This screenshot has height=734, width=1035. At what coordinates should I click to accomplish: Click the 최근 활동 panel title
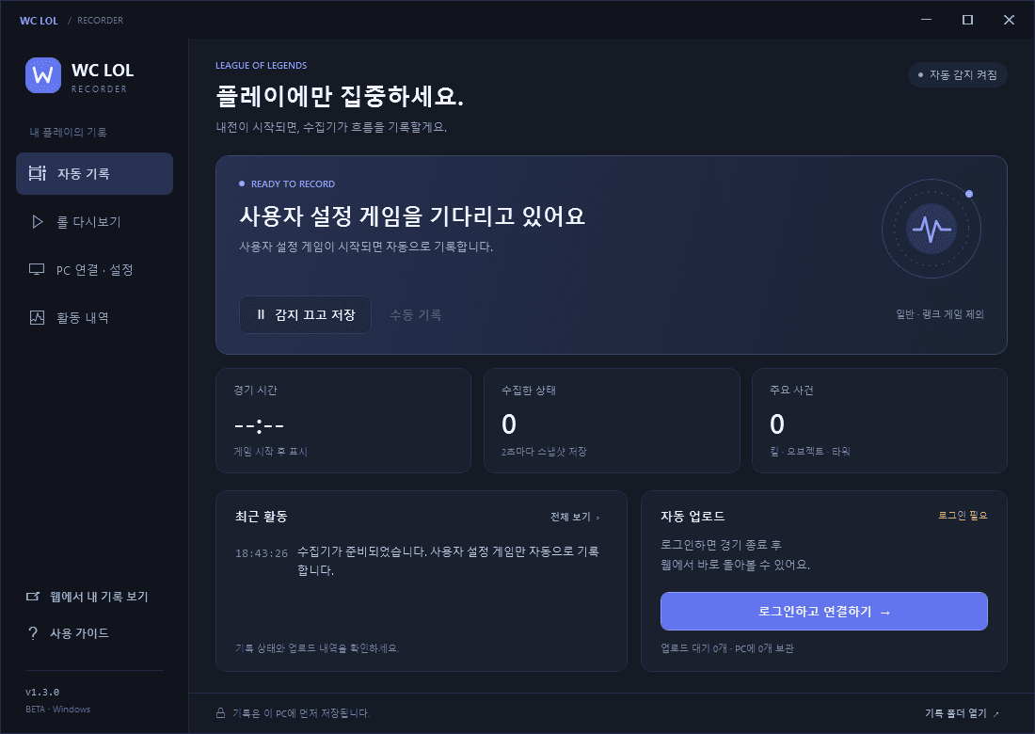[262, 517]
